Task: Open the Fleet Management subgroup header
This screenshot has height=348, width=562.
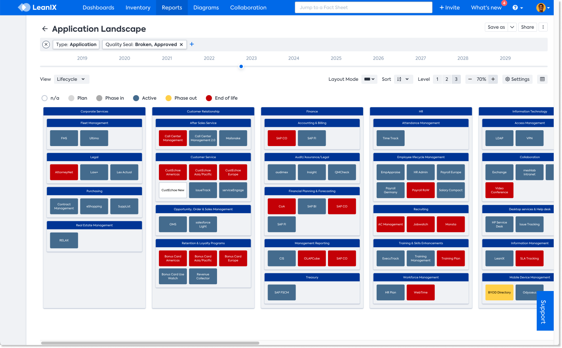Action: click(94, 123)
